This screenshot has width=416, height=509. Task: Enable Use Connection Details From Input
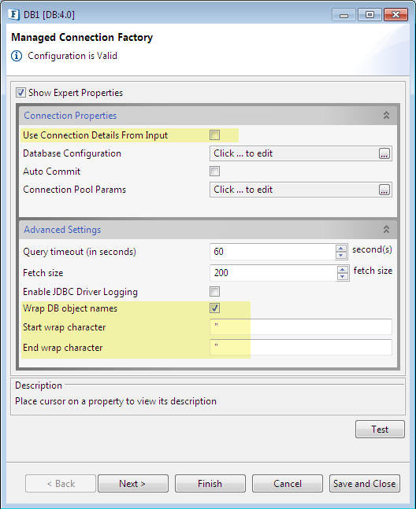214,135
